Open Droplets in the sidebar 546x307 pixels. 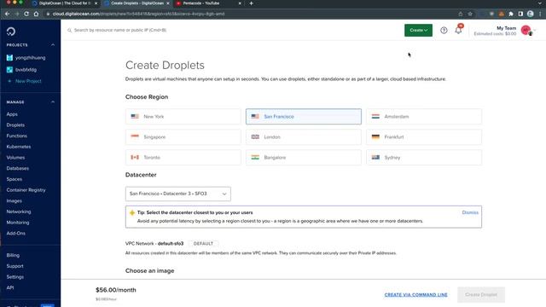pyautogui.click(x=15, y=125)
